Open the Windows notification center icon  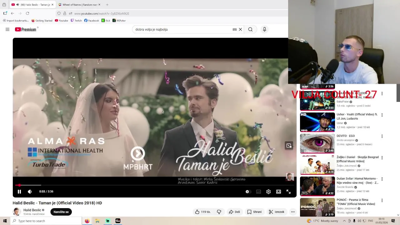pos(393,221)
